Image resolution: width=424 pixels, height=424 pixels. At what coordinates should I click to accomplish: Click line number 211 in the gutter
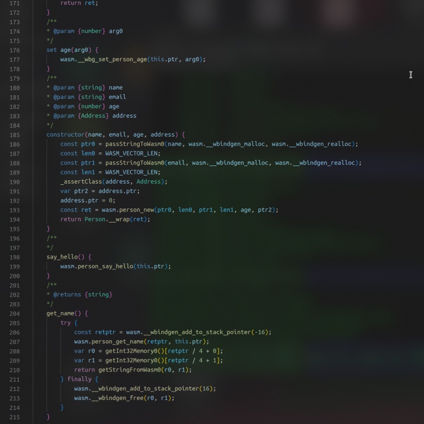[x=15, y=380]
